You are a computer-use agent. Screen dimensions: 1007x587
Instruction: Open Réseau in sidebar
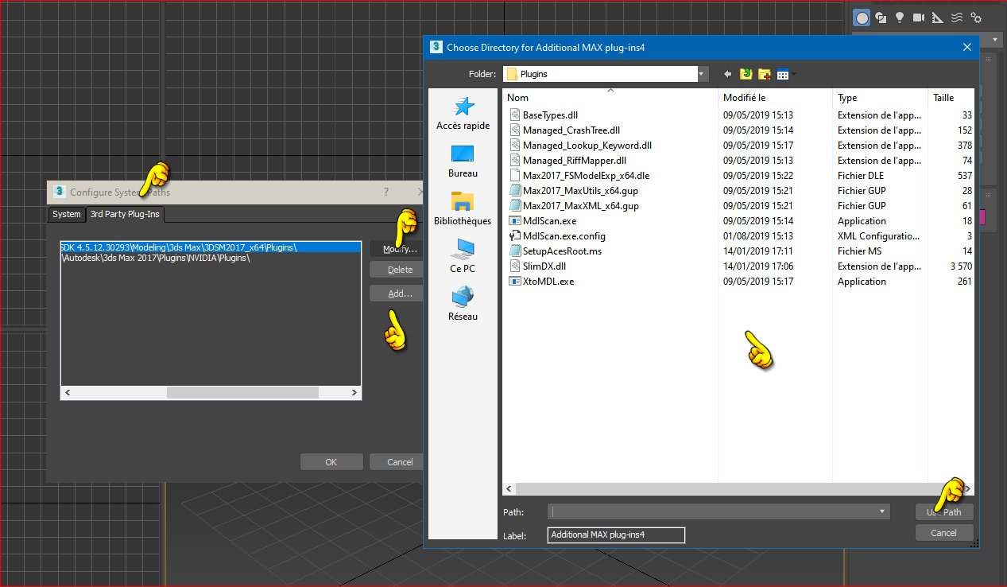(x=463, y=305)
